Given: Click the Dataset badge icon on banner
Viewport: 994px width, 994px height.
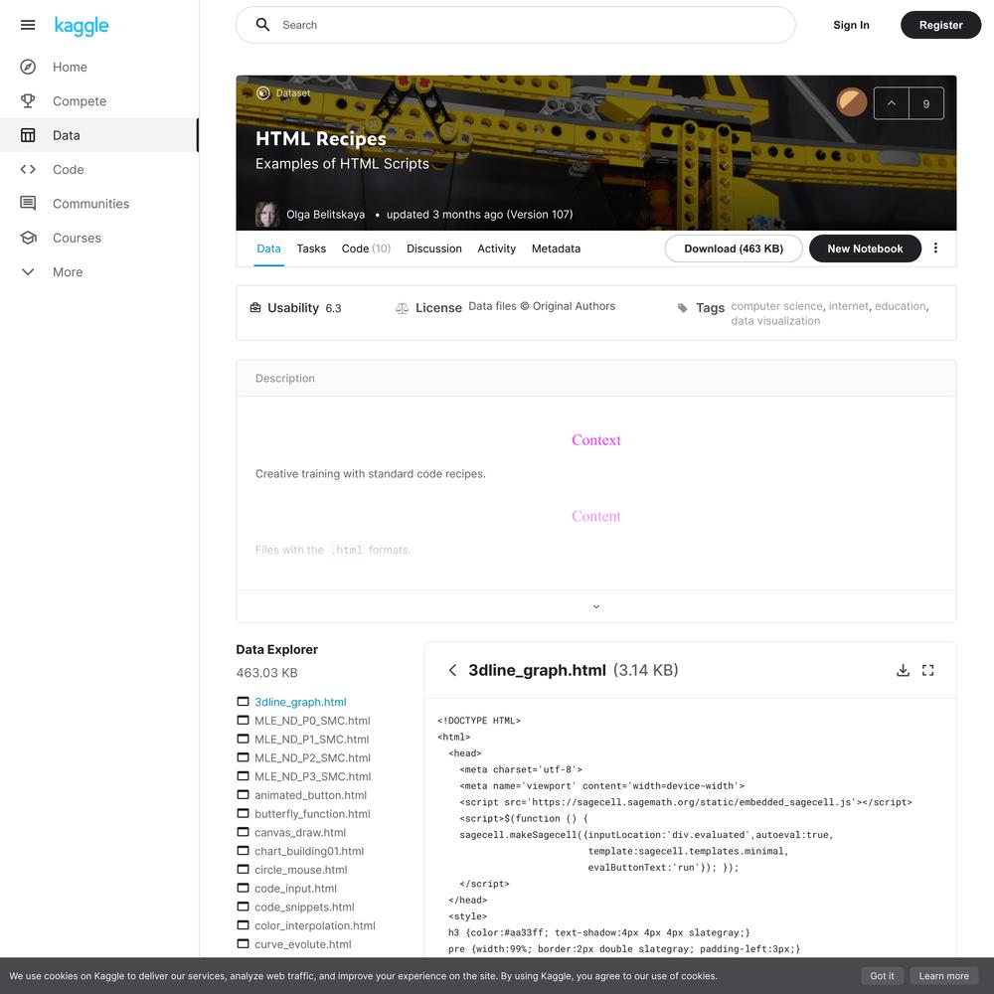Looking at the screenshot, I should [263, 93].
